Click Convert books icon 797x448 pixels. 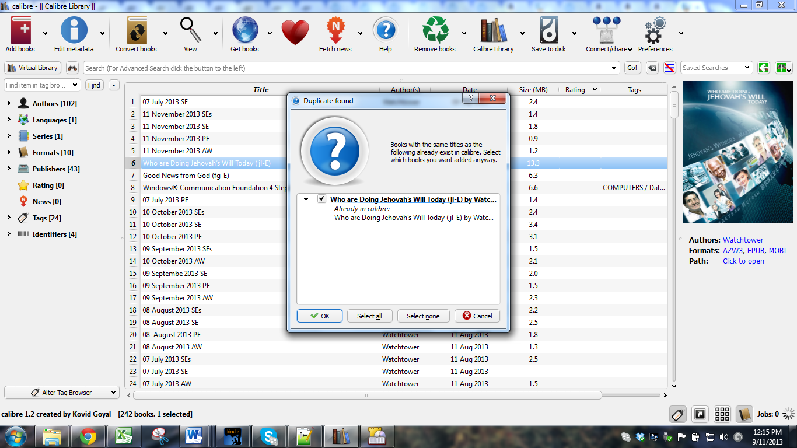click(x=137, y=30)
